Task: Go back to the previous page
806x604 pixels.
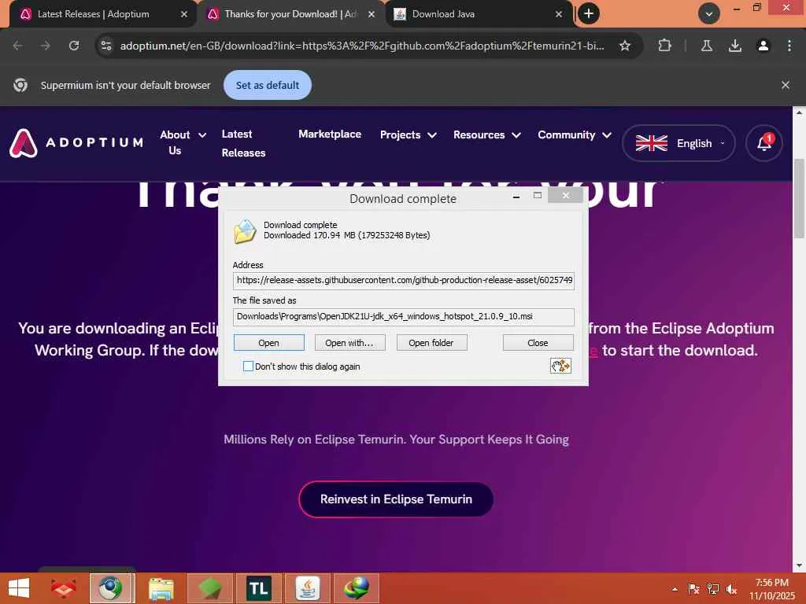Action: point(17,46)
